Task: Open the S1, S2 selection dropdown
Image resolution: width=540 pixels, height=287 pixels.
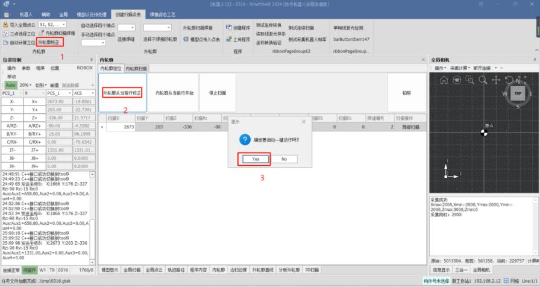Action: [x=63, y=24]
